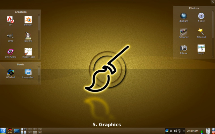Click the volume speaker tray icon

coord(175,131)
